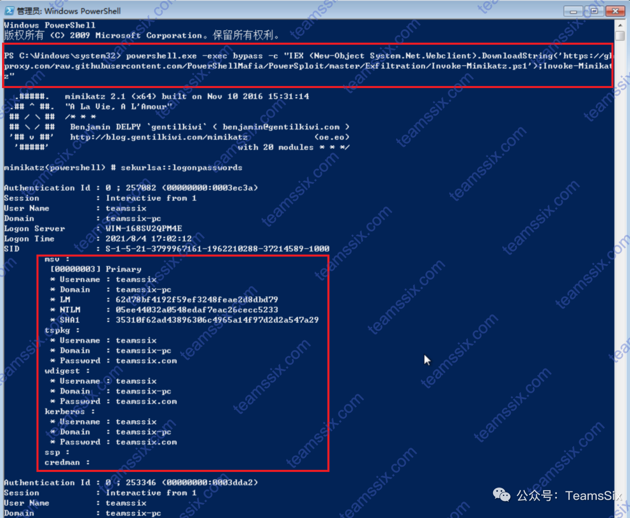
Task: Click the title text '管理员: Windows PowerShell'
Action: (69, 11)
